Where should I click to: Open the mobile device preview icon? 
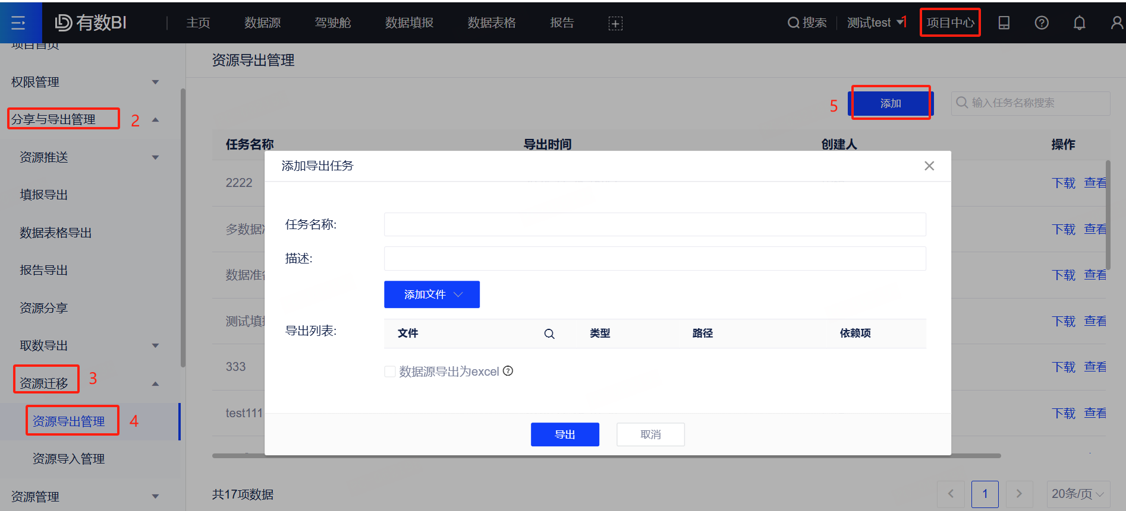coord(1004,23)
